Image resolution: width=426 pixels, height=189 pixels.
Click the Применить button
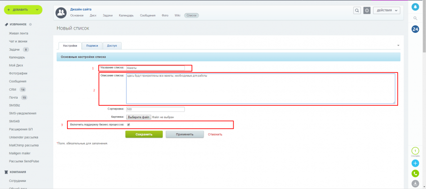coord(184,134)
